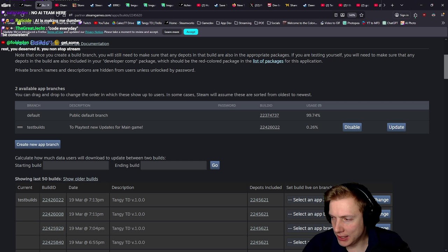Switch to the Achievements tab
448x252 pixels.
(185, 5)
